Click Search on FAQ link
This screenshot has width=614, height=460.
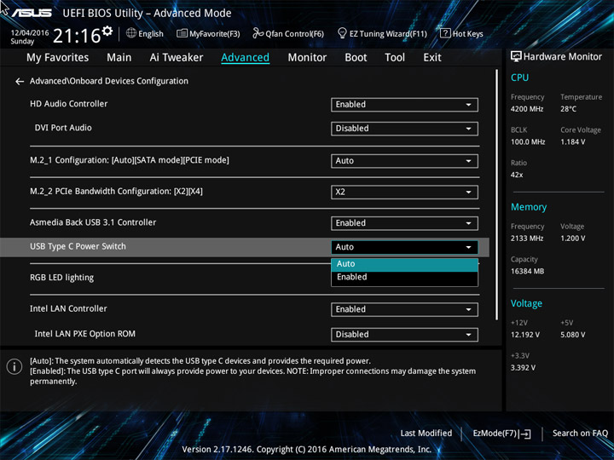(580, 434)
